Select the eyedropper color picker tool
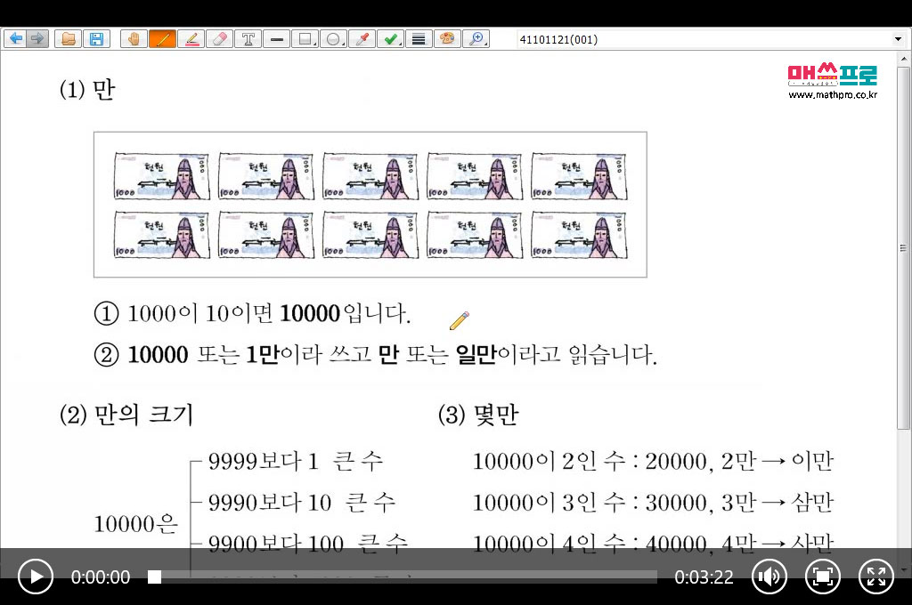The height and width of the screenshot is (605, 912). (362, 39)
